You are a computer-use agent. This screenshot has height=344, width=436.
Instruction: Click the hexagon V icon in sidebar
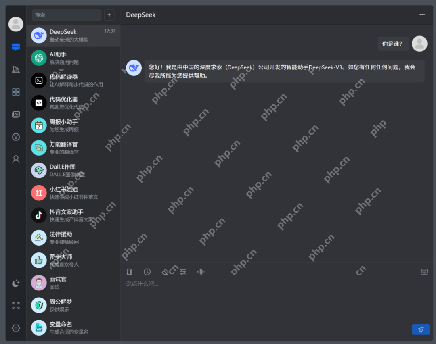click(x=16, y=137)
